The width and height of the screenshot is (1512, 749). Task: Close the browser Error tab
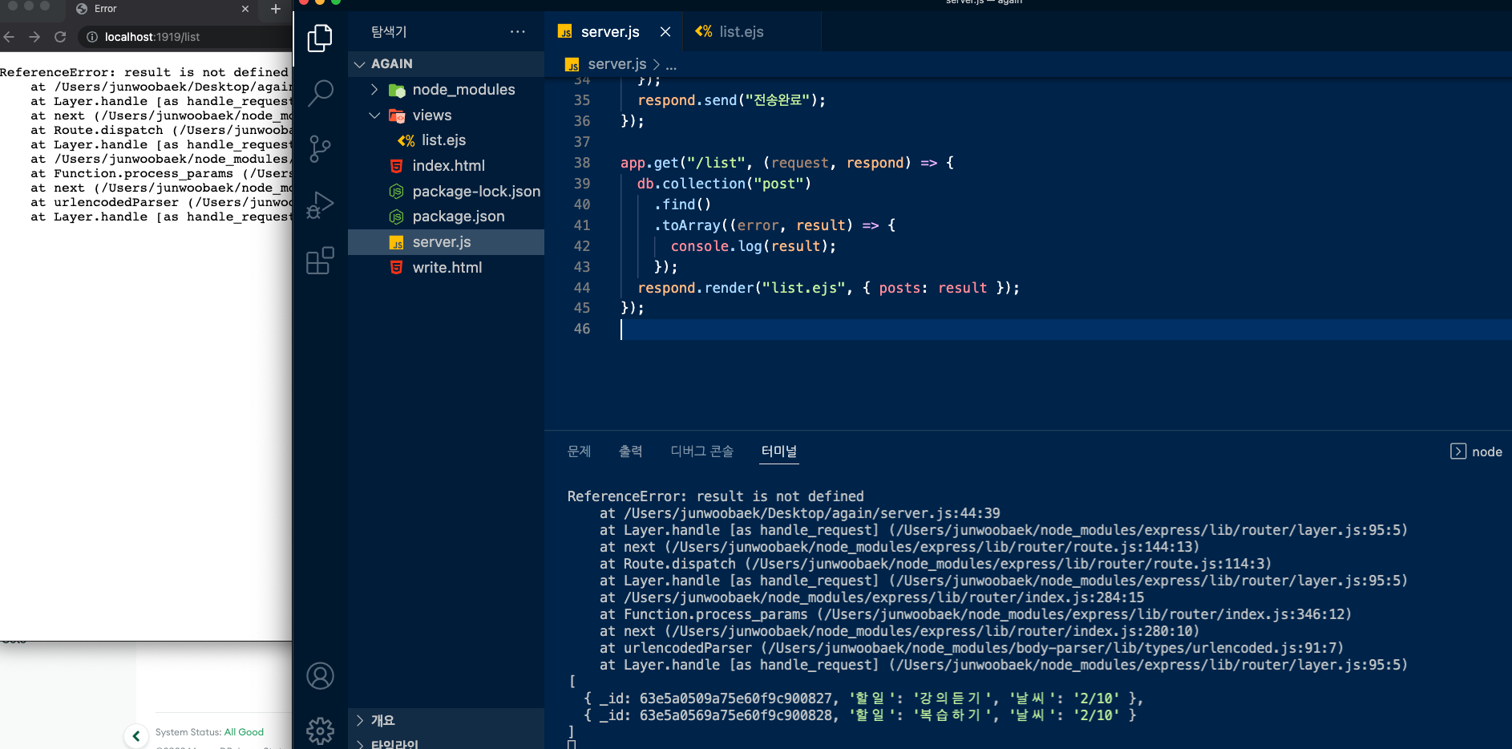pyautogui.click(x=245, y=9)
